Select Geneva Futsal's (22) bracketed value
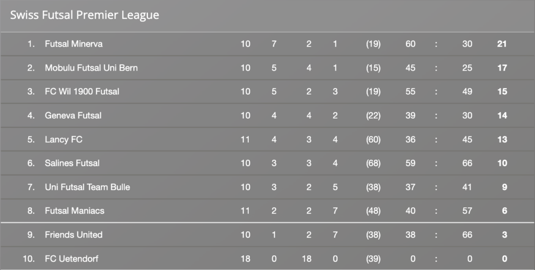 (373, 115)
